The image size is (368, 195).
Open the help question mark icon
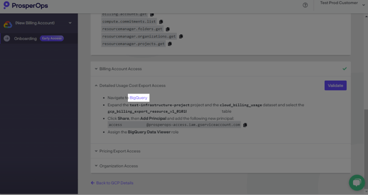[305, 5]
